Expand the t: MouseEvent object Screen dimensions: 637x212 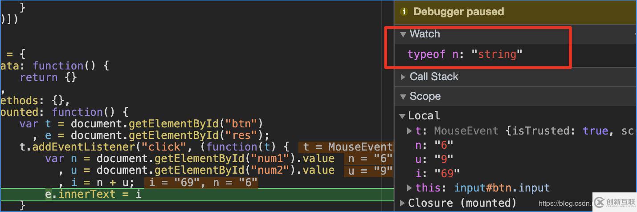(x=409, y=131)
